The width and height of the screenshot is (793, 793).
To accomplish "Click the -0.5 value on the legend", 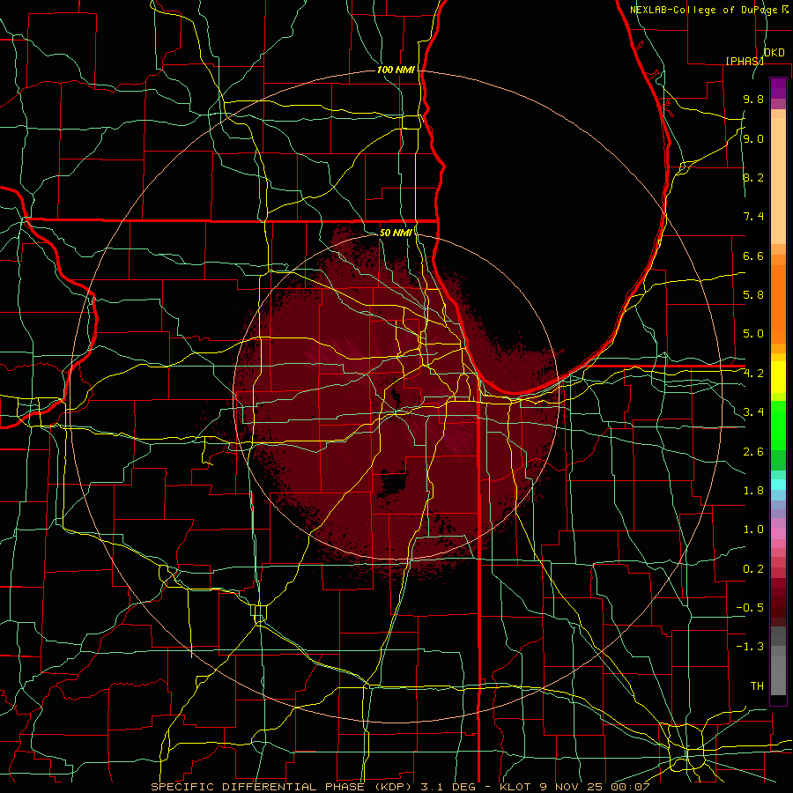I will coord(750,608).
